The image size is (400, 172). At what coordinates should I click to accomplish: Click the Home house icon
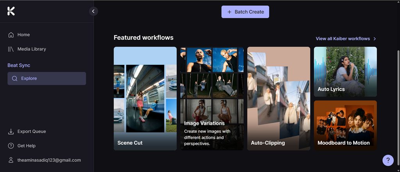[x=11, y=35]
